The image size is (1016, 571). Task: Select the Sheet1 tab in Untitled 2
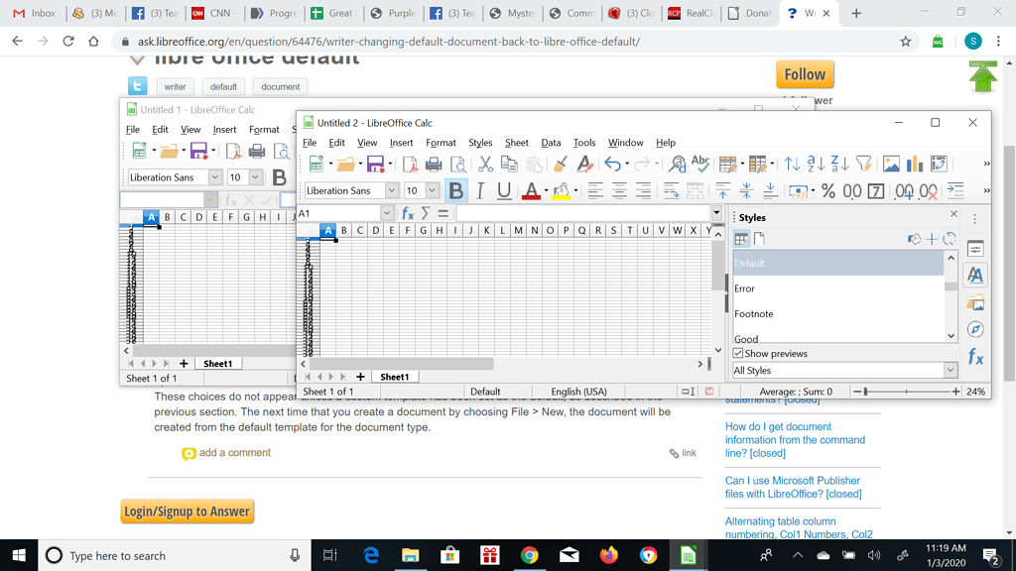pos(395,377)
